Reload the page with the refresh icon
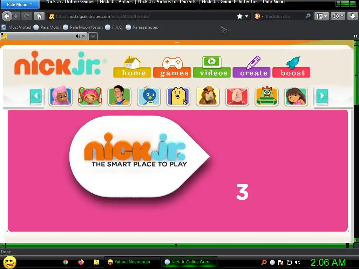Image resolution: width=359 pixels, height=269 pixels. [x=27, y=16]
